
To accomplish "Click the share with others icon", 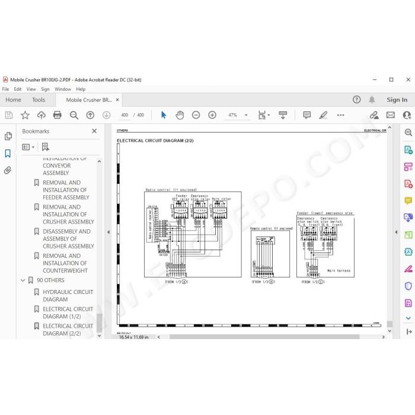I will tap(407, 115).
